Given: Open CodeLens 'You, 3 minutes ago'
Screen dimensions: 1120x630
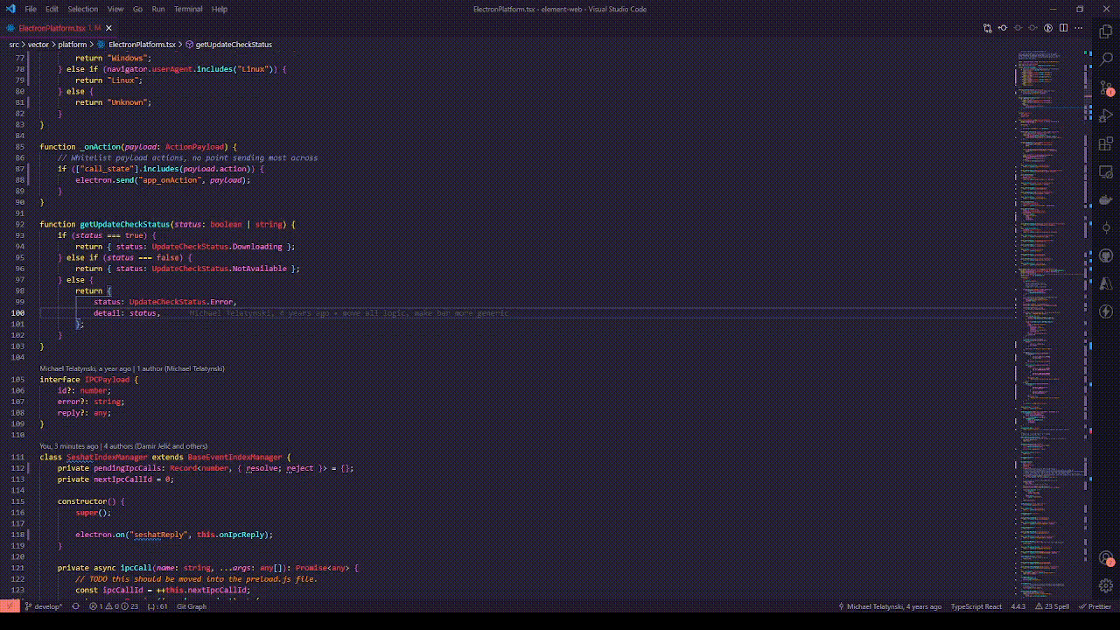Looking at the screenshot, I should (69, 446).
